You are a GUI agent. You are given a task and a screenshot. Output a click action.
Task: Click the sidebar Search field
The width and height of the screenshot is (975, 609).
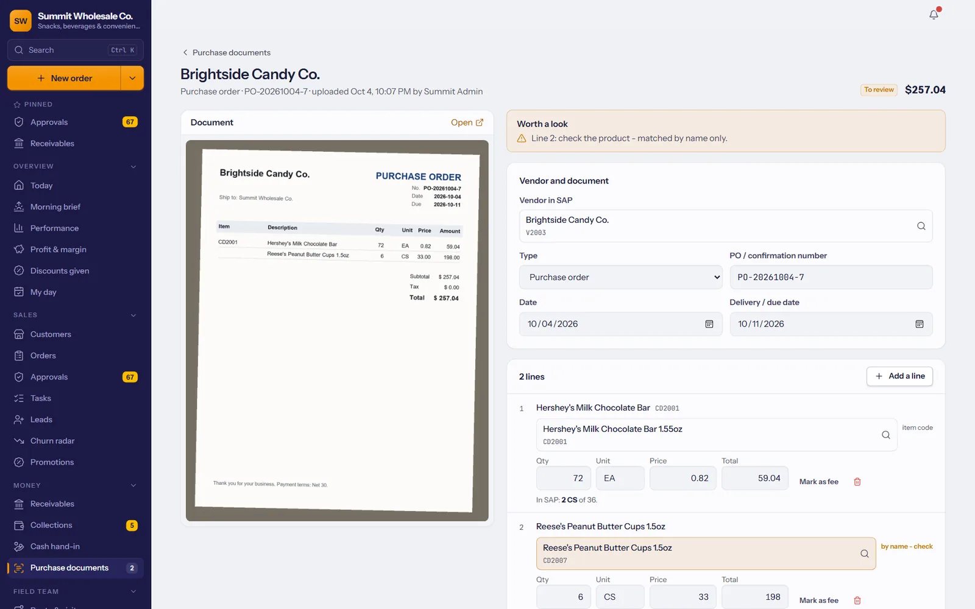[76, 50]
